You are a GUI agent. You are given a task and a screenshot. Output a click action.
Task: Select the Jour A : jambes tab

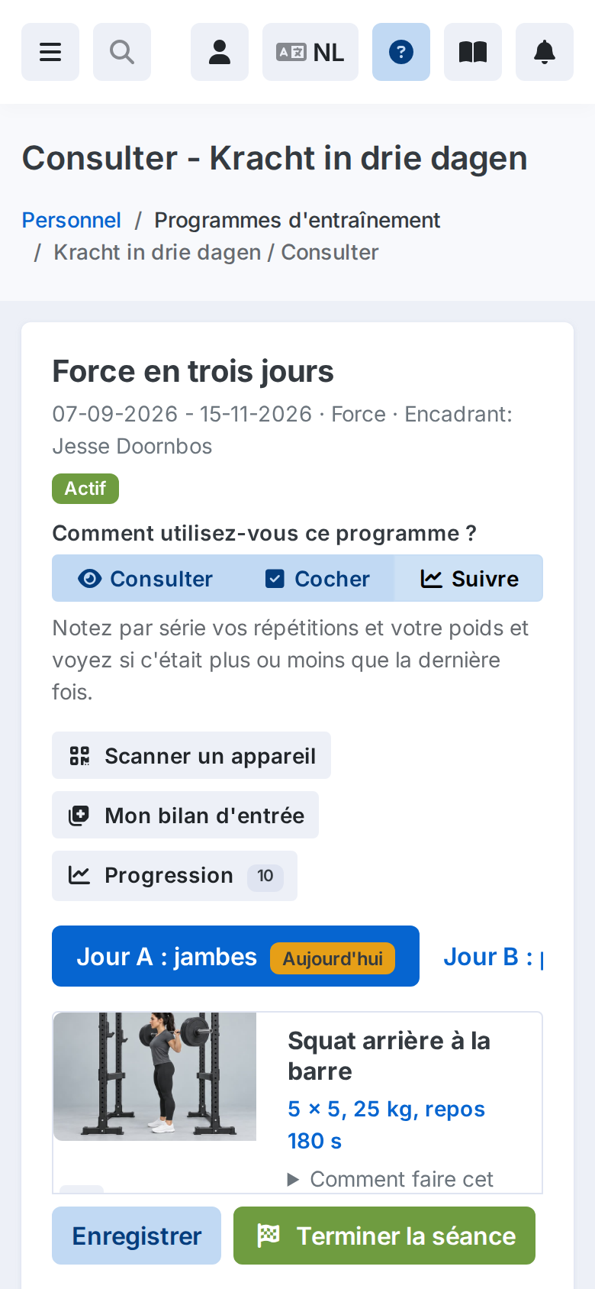click(236, 956)
